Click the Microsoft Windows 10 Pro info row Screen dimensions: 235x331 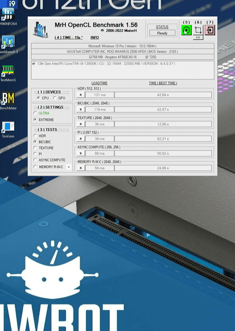click(123, 46)
